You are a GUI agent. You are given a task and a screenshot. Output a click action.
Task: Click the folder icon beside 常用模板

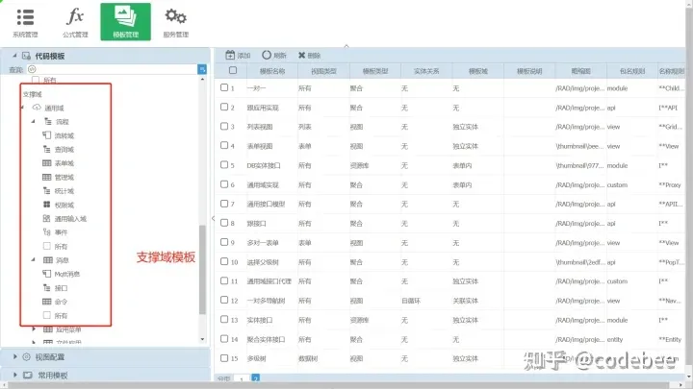tap(27, 375)
